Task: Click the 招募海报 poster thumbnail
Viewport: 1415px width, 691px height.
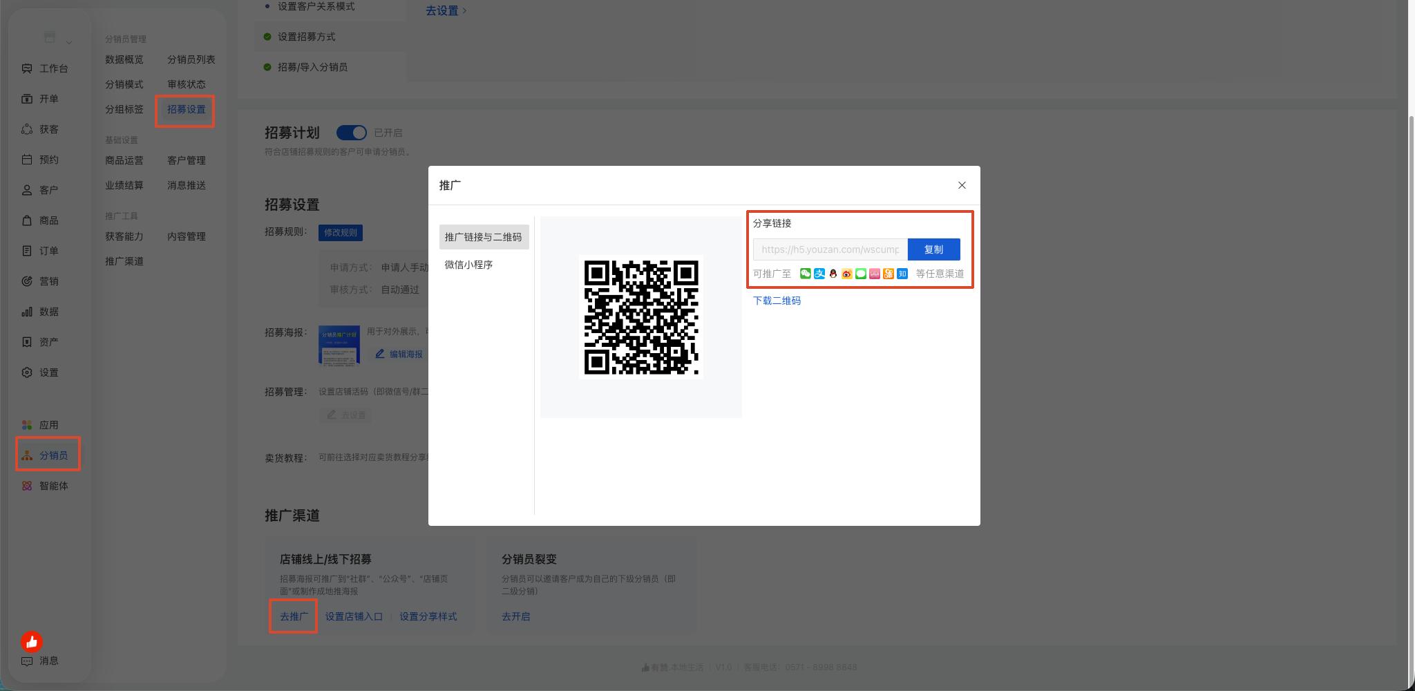Action: tap(339, 345)
